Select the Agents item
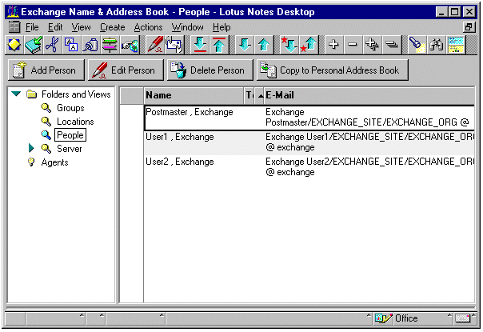Viewport: 483px width, 332px height. pos(54,162)
